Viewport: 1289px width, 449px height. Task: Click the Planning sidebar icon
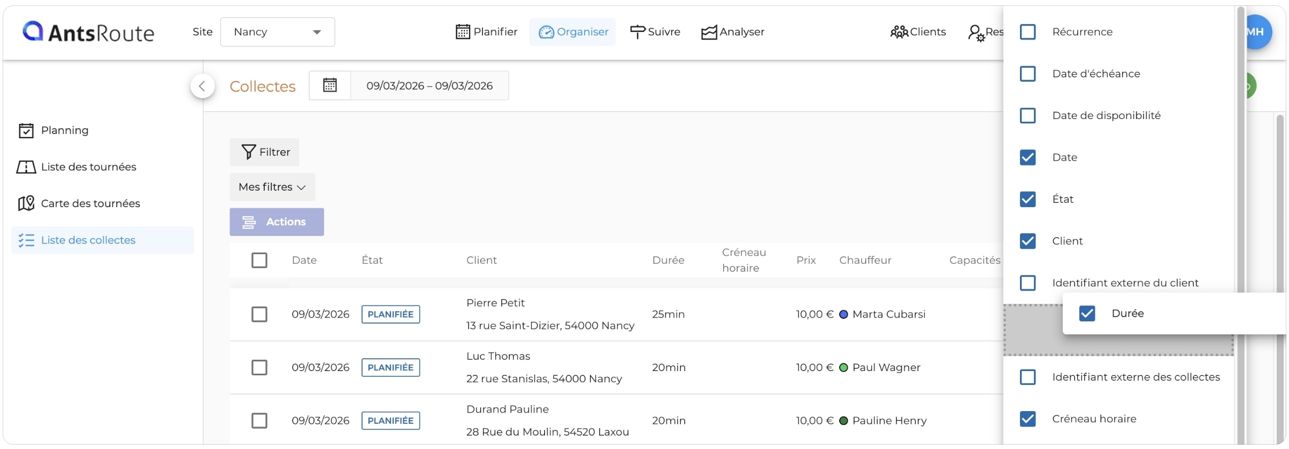click(x=26, y=130)
